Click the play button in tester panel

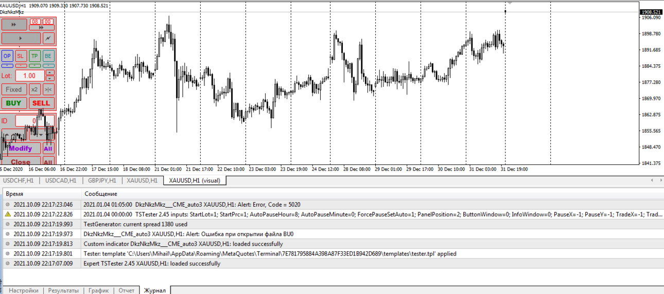pos(21,39)
